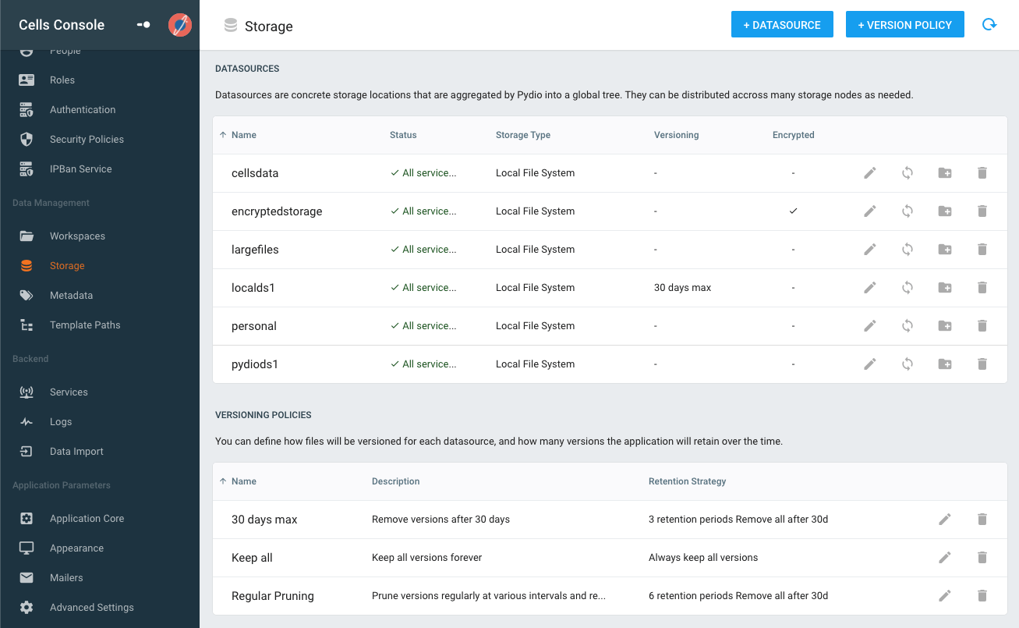Image resolution: width=1019 pixels, height=628 pixels.
Task: Click the + VERSION POLICY button
Action: (x=905, y=25)
